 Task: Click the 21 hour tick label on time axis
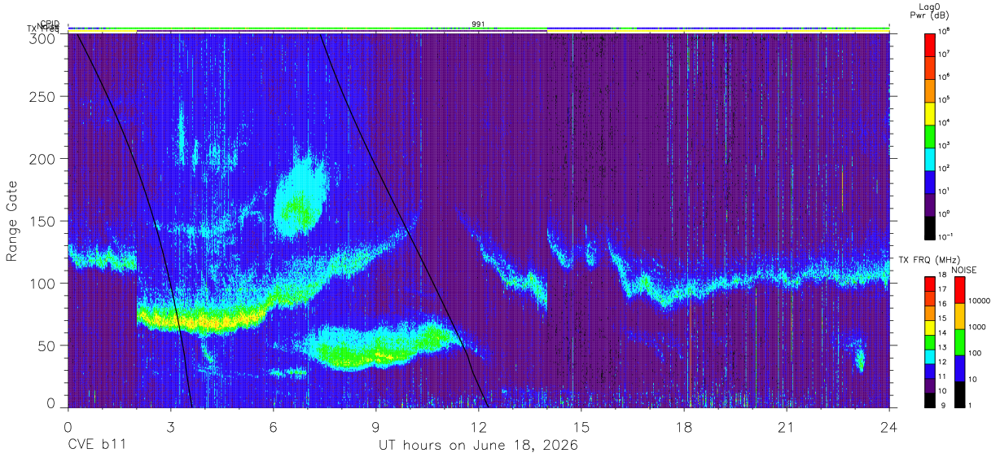[787, 426]
